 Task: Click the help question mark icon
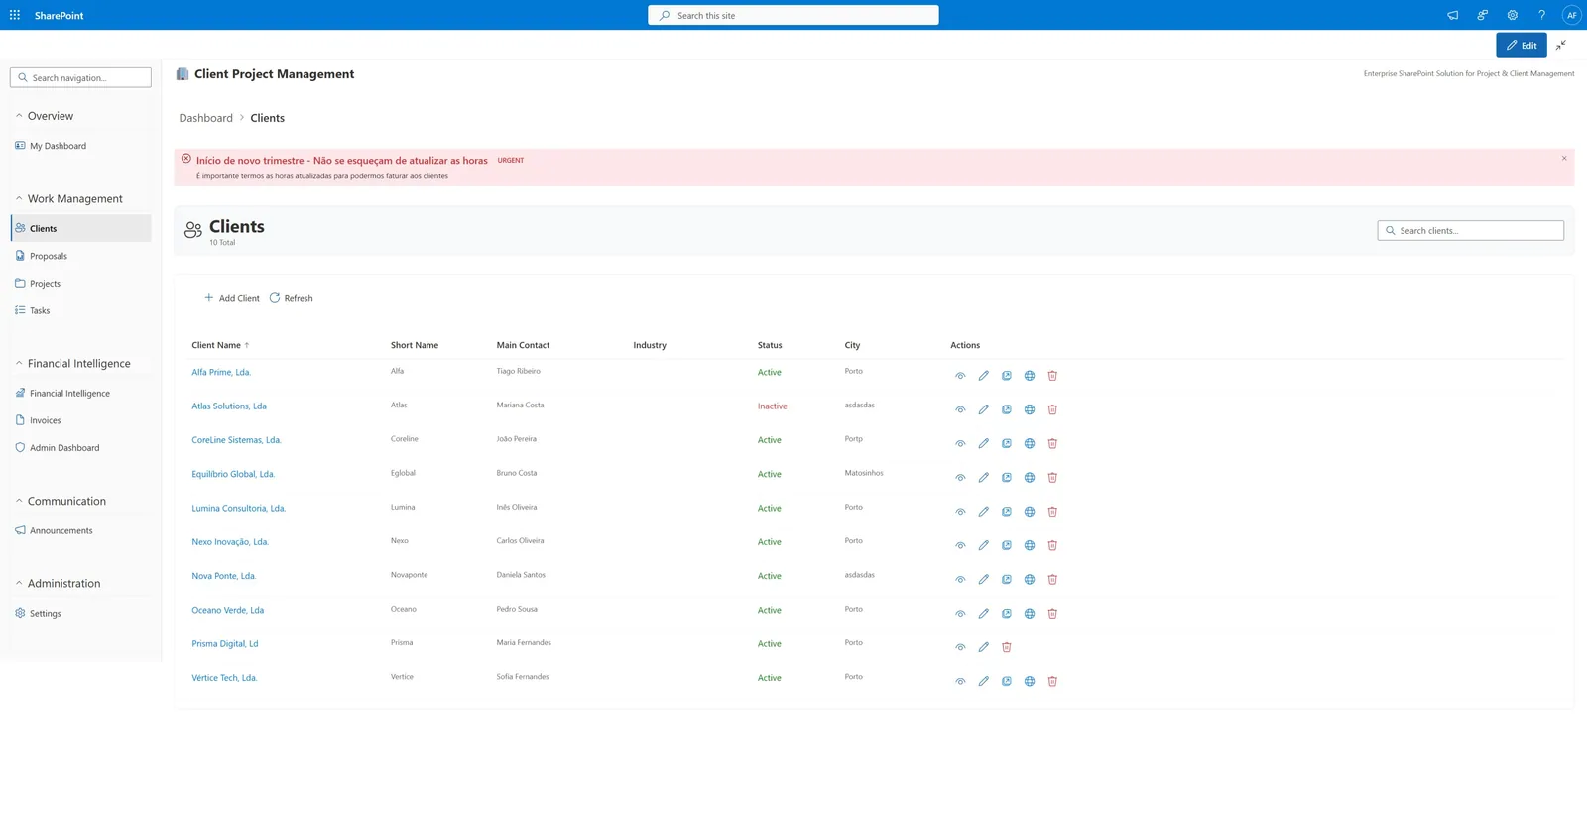point(1541,15)
